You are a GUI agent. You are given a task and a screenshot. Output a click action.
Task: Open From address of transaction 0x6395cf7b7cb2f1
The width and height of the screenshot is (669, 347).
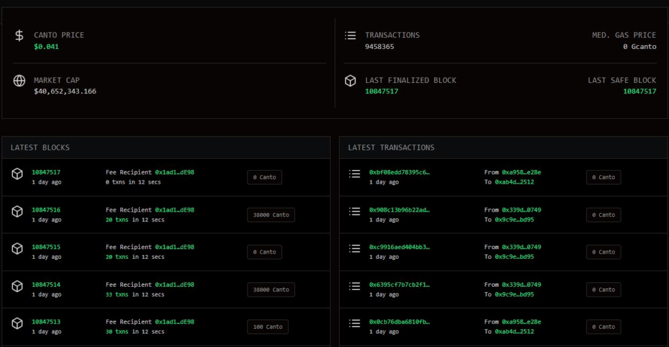pyautogui.click(x=521, y=285)
